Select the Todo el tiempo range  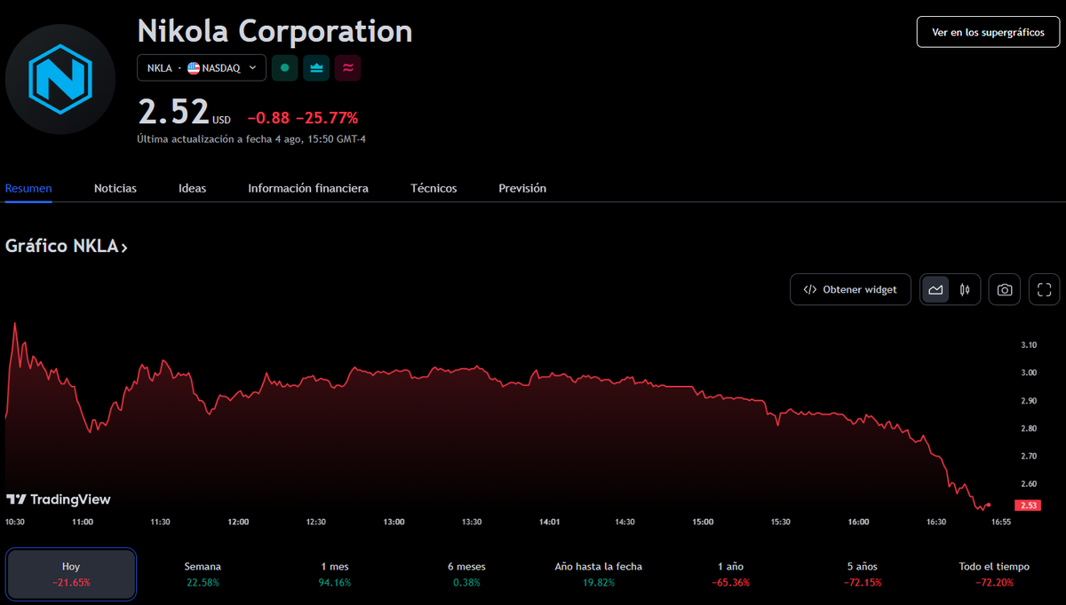994,574
